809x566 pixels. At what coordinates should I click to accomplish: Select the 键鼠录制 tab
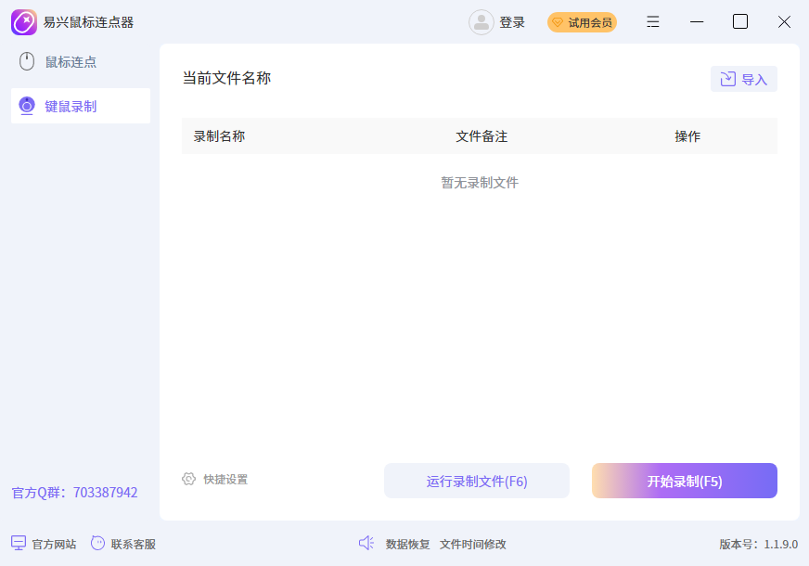pos(81,106)
